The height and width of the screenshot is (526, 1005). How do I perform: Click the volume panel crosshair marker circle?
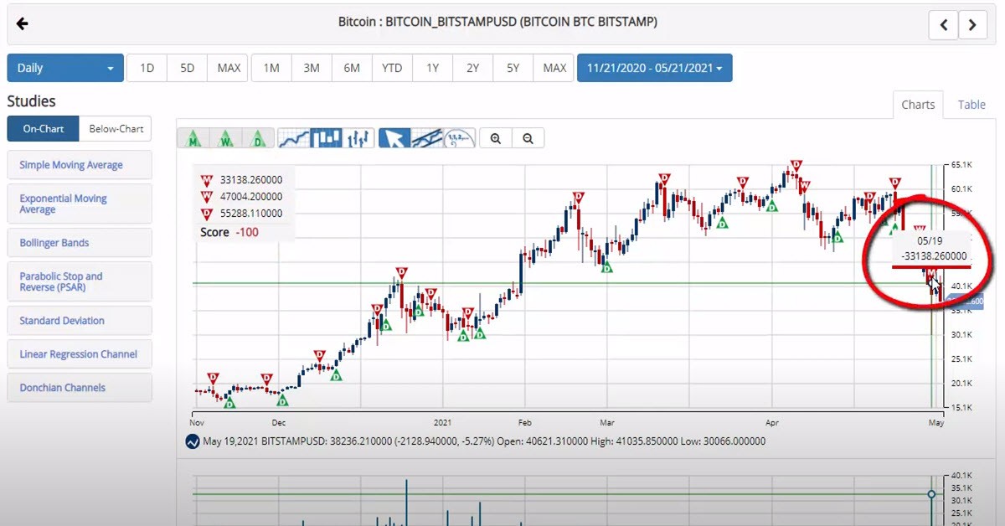pos(931,494)
